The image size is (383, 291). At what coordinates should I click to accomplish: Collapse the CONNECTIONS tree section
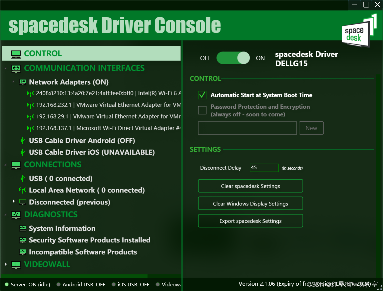(6, 165)
